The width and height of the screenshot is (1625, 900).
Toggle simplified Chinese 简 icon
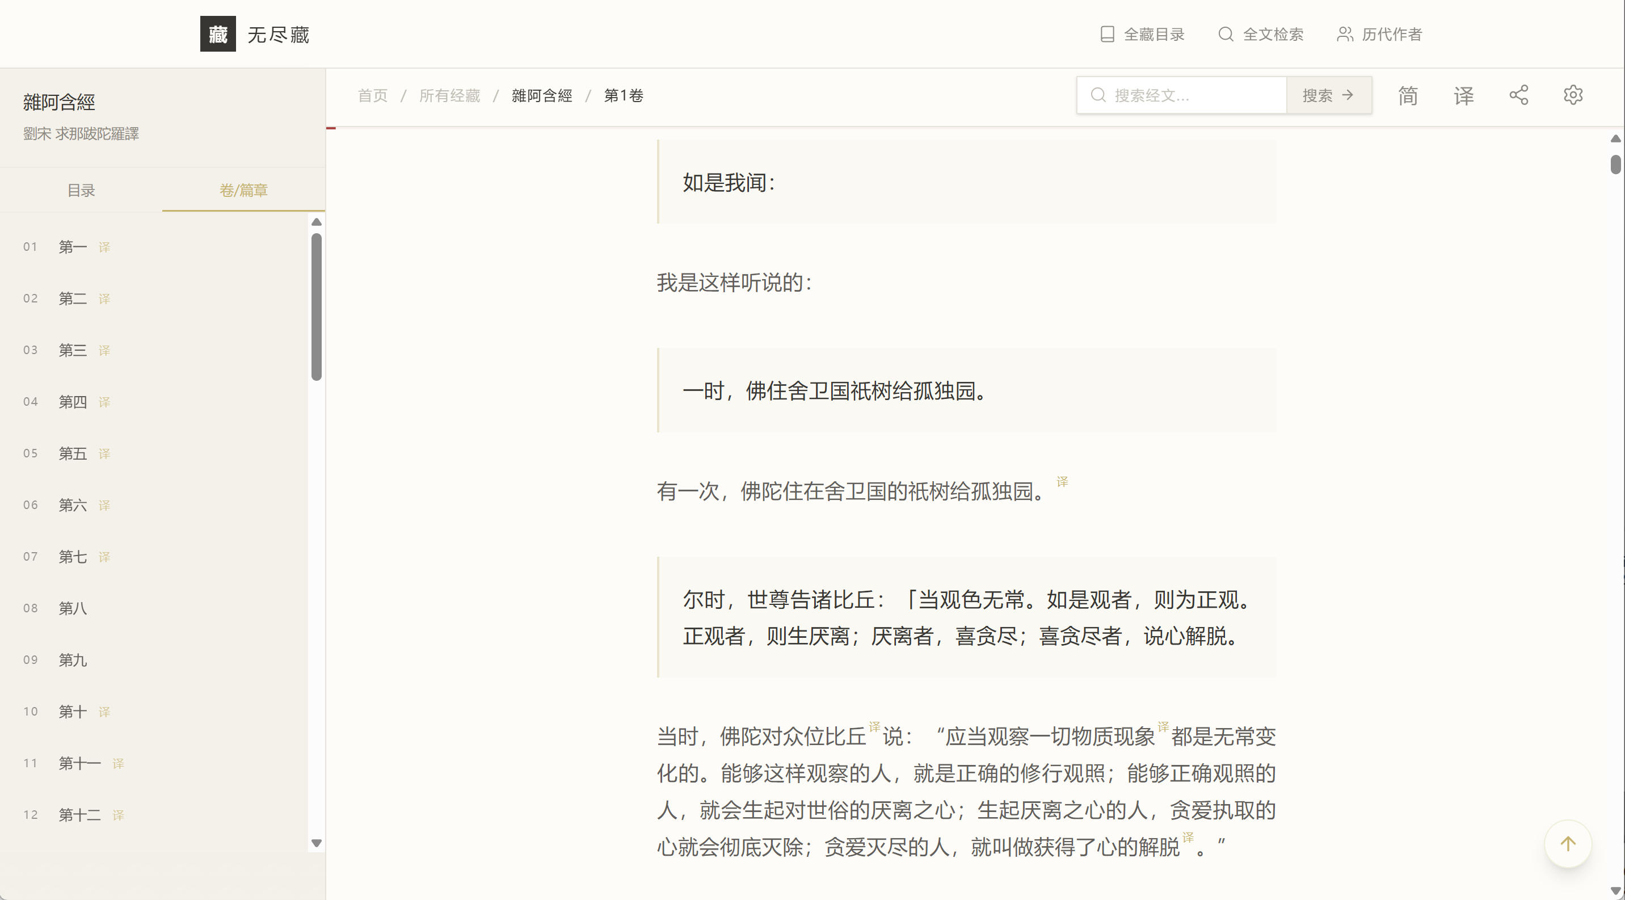(1408, 95)
